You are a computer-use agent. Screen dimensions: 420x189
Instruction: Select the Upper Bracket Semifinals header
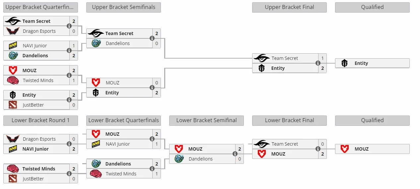tap(123, 7)
